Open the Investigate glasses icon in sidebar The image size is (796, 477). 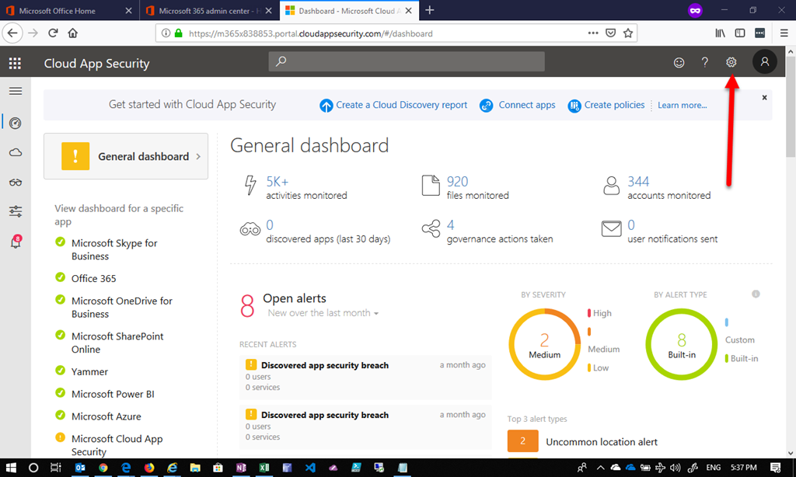[x=16, y=183]
